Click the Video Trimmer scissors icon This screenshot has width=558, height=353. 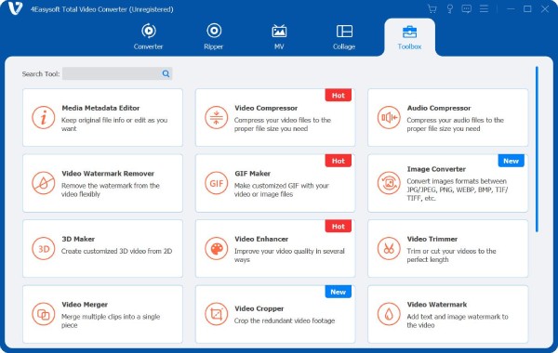pyautogui.click(x=389, y=248)
